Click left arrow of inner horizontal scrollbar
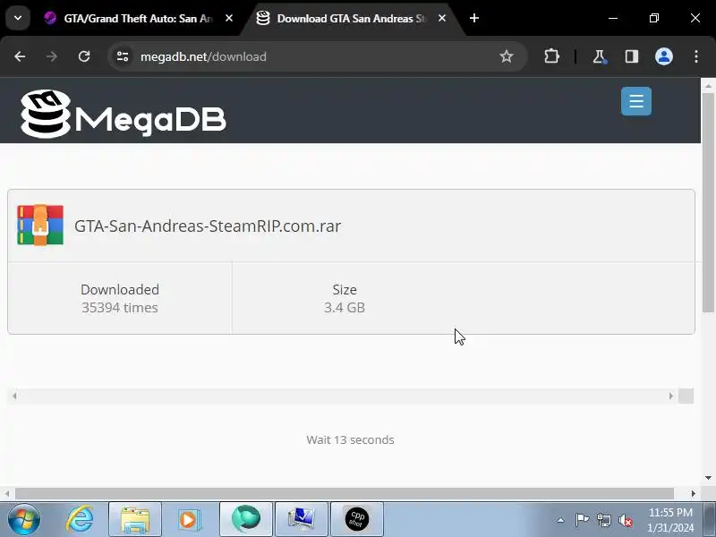The height and width of the screenshot is (537, 716). (x=14, y=396)
